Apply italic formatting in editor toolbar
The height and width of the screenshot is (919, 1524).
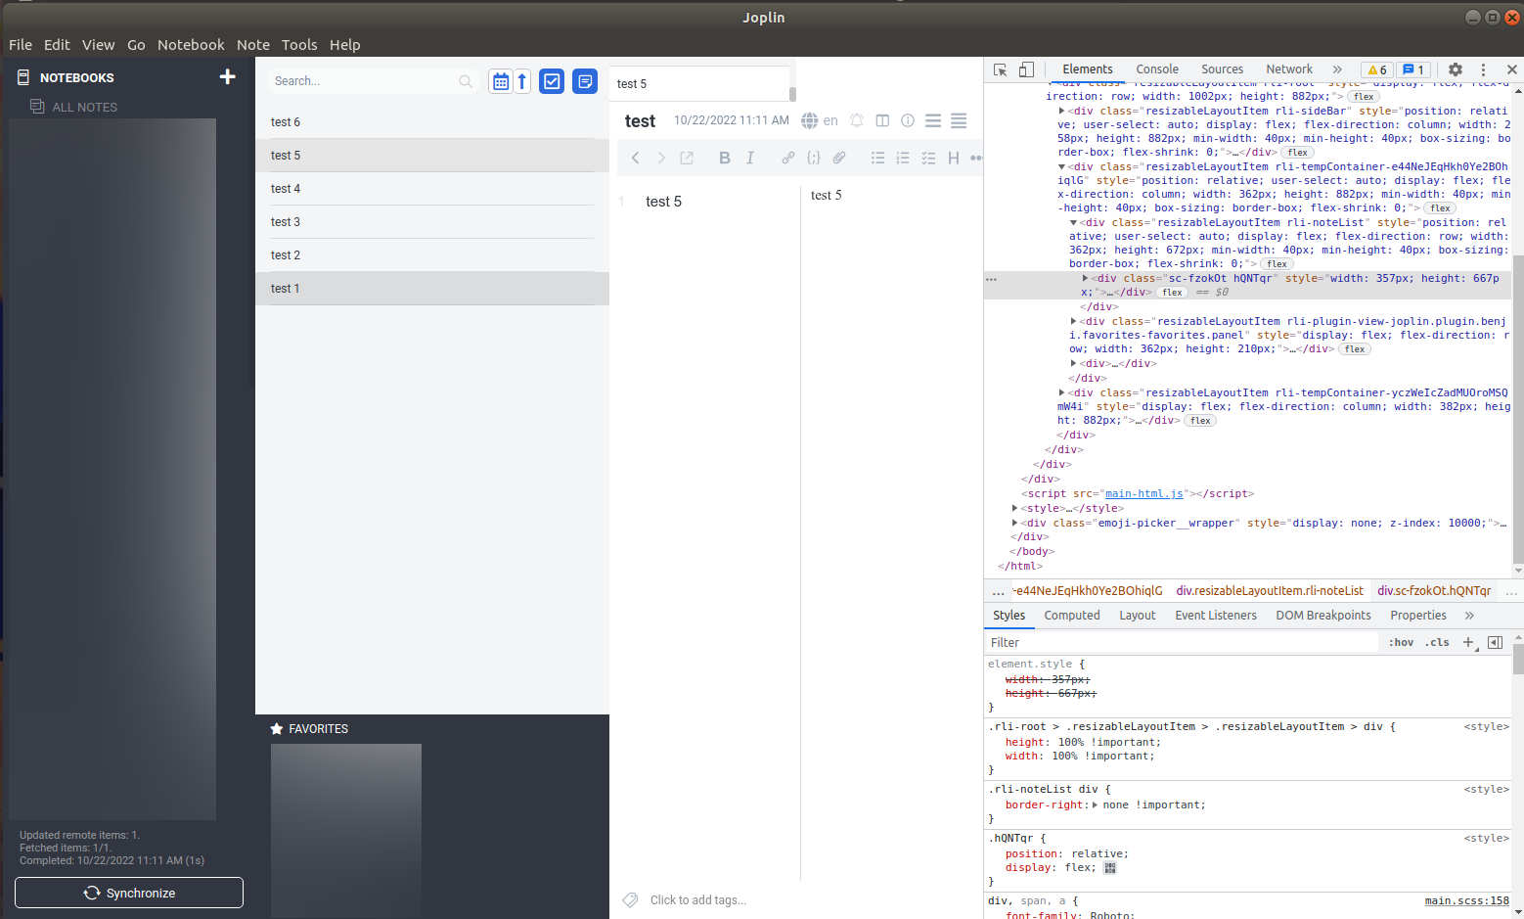[750, 158]
